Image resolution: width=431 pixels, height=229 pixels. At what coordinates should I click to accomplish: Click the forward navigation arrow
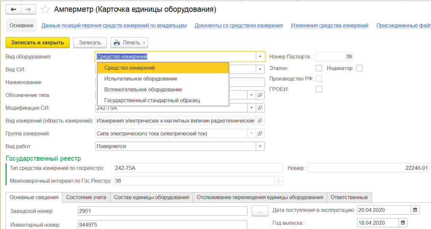28,9
